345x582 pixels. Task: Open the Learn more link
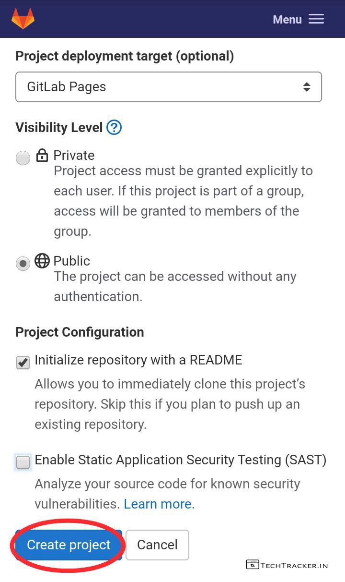click(159, 504)
